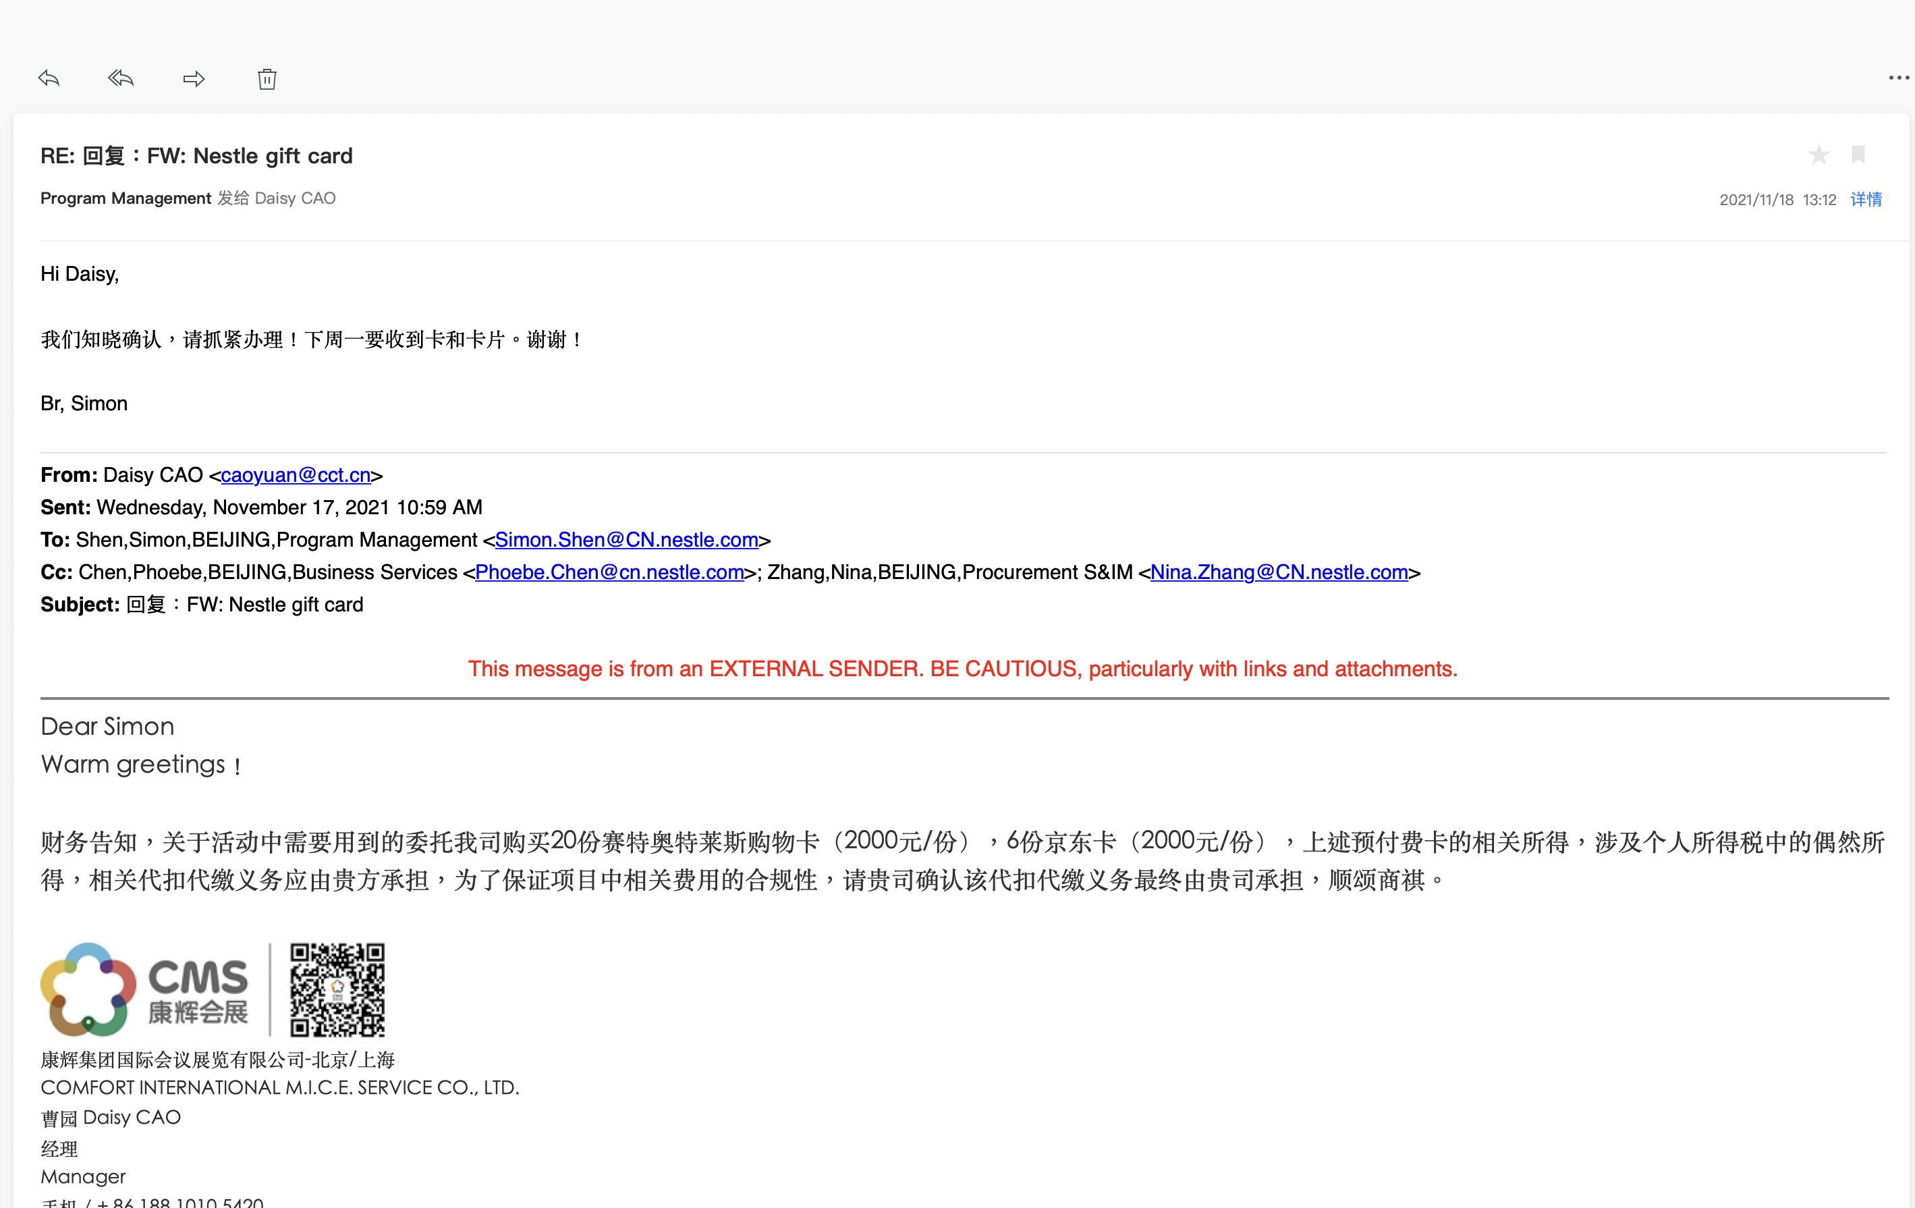
Task: Click the red EXTERNAL SENDER warning text
Action: (962, 669)
